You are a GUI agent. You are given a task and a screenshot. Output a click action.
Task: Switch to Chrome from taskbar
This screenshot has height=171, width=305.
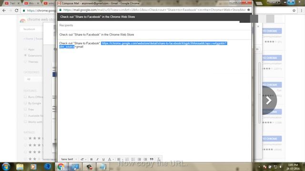coord(61,167)
